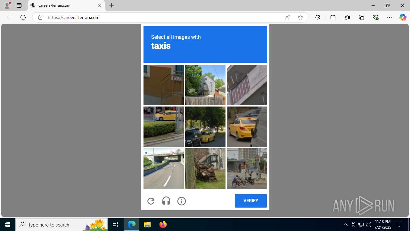
Task: Select tile with taxi under trees
Action: point(205,127)
